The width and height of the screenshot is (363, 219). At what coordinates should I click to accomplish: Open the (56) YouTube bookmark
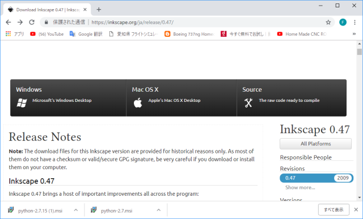click(x=47, y=34)
